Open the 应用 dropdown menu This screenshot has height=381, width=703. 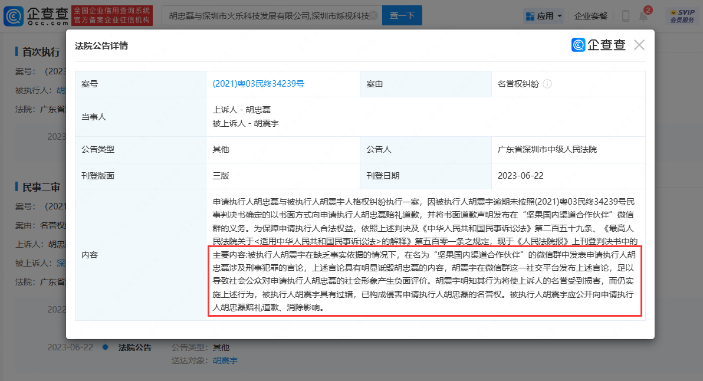(543, 16)
